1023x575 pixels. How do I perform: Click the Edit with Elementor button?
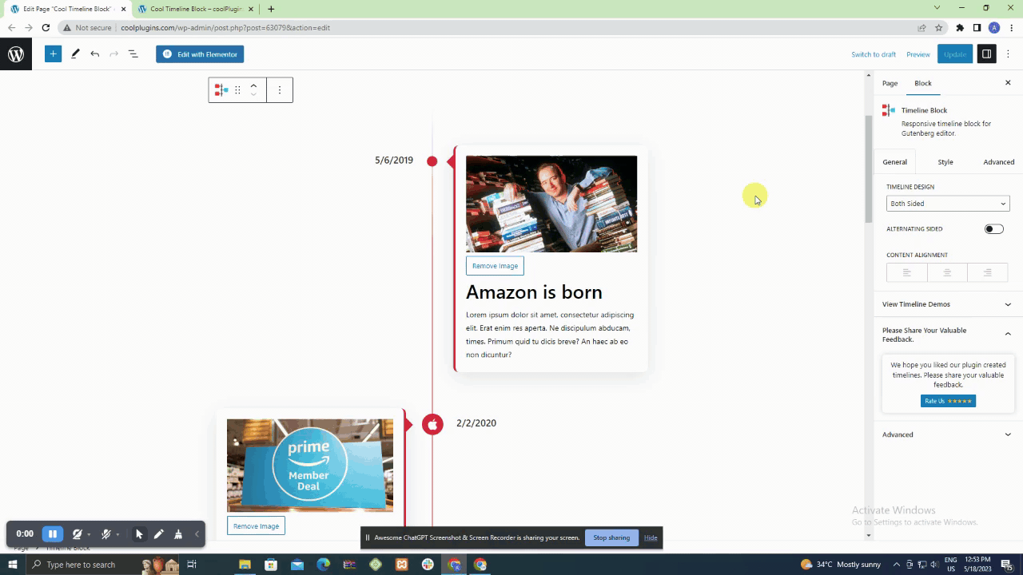pos(200,54)
